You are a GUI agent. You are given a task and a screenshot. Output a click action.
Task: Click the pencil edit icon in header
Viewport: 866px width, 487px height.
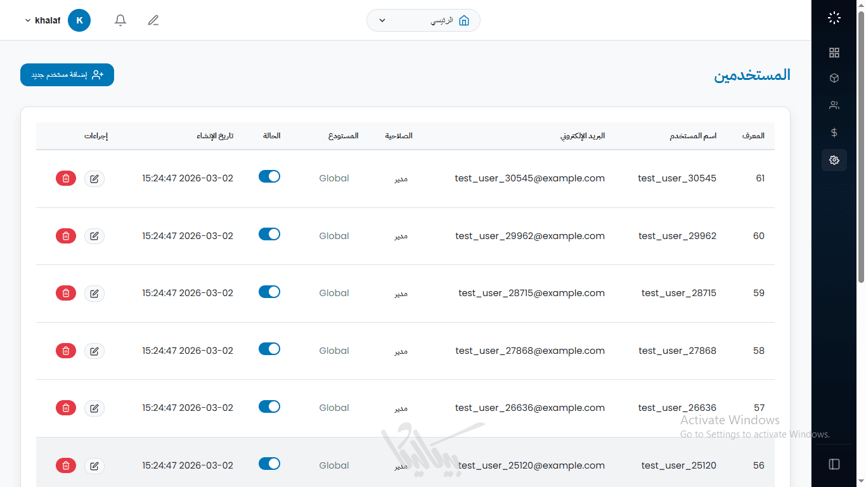click(x=153, y=20)
